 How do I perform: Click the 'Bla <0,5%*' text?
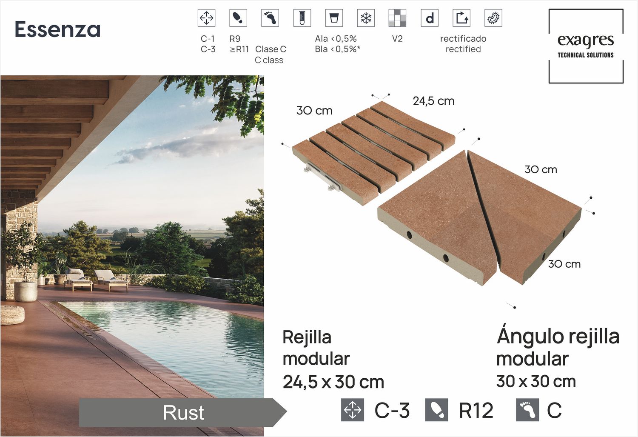pyautogui.click(x=338, y=49)
